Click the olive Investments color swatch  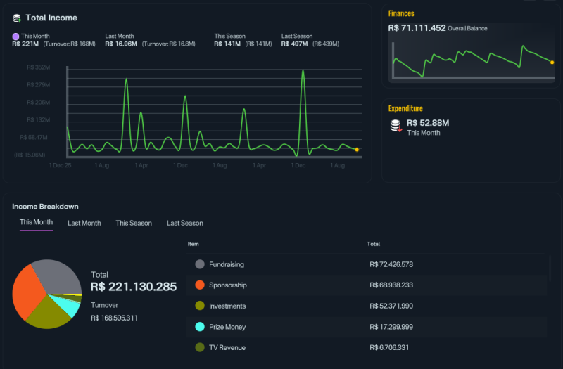click(200, 306)
